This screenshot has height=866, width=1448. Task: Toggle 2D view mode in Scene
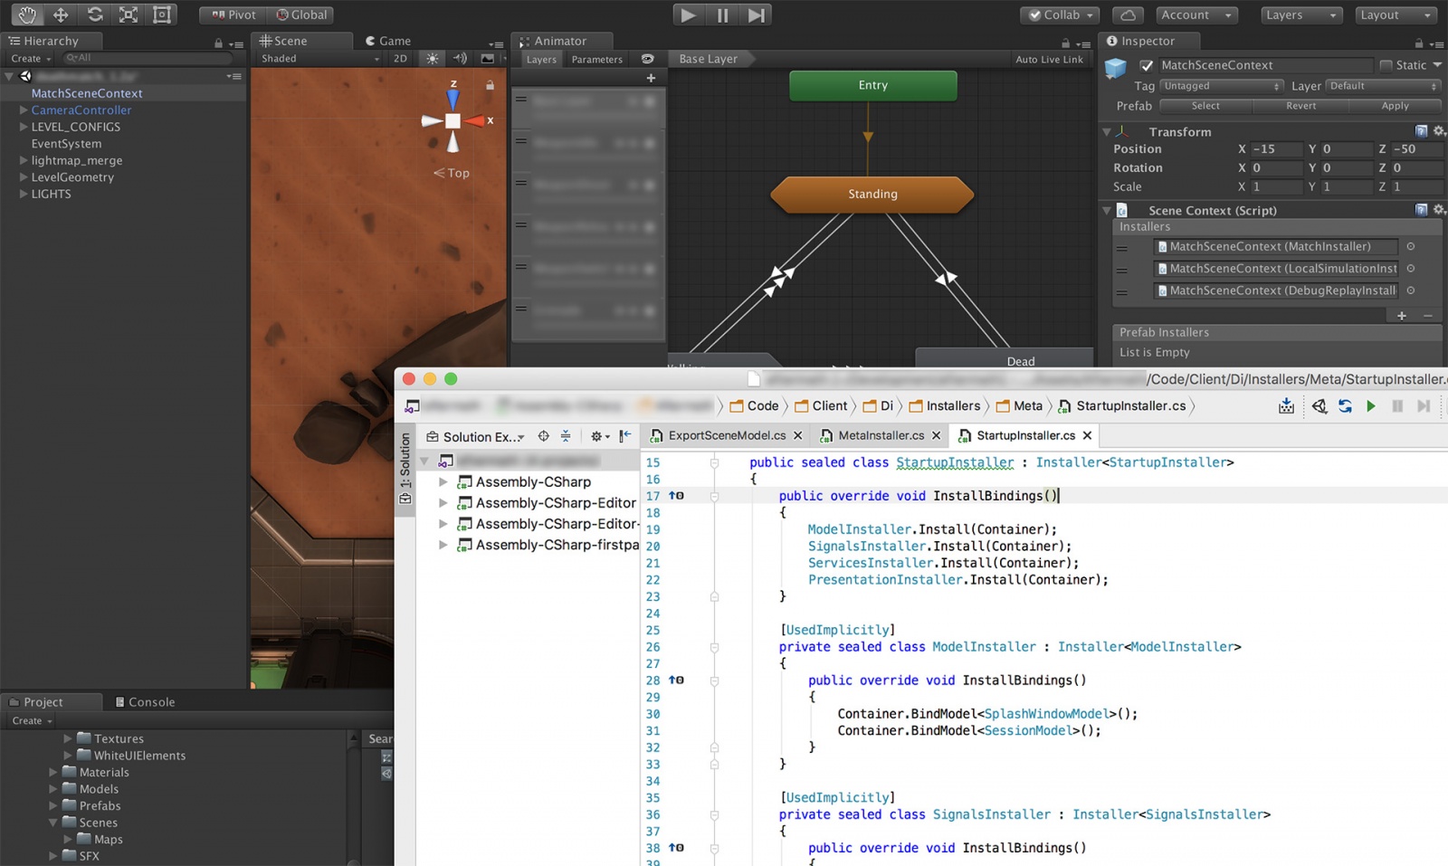pos(400,59)
